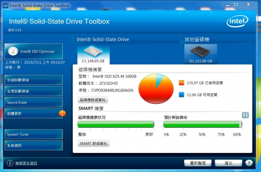Select the D:\ 232.88 GB other drive
The height and width of the screenshot is (172, 261).
coord(201,54)
